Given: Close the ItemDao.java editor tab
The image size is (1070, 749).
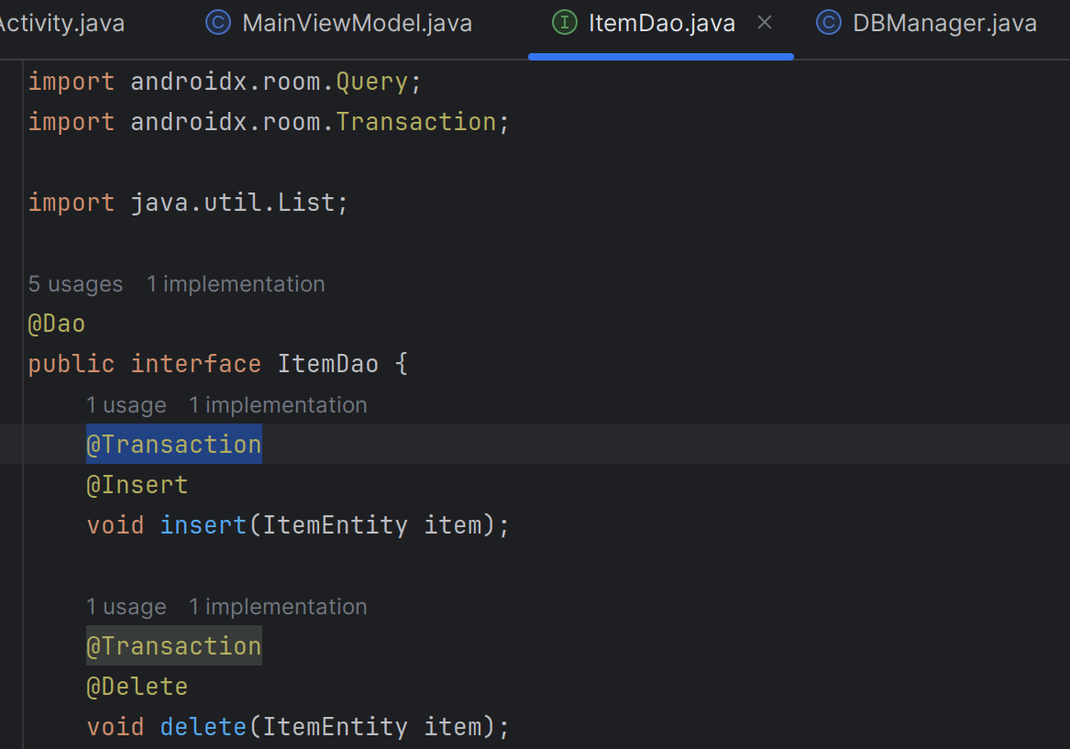Looking at the screenshot, I should pos(765,23).
